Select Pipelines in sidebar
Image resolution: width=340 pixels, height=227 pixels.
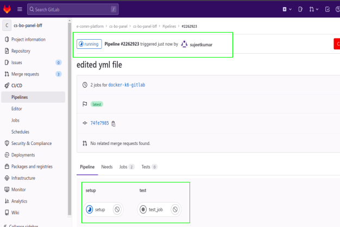pos(33,97)
